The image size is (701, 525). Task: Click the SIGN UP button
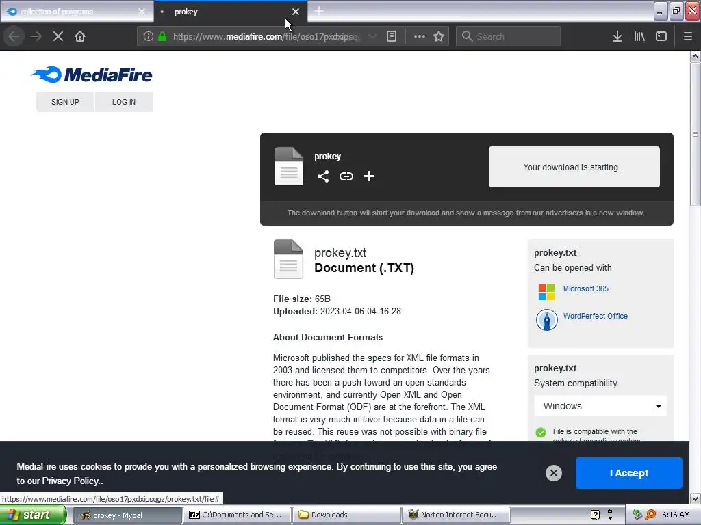(65, 102)
